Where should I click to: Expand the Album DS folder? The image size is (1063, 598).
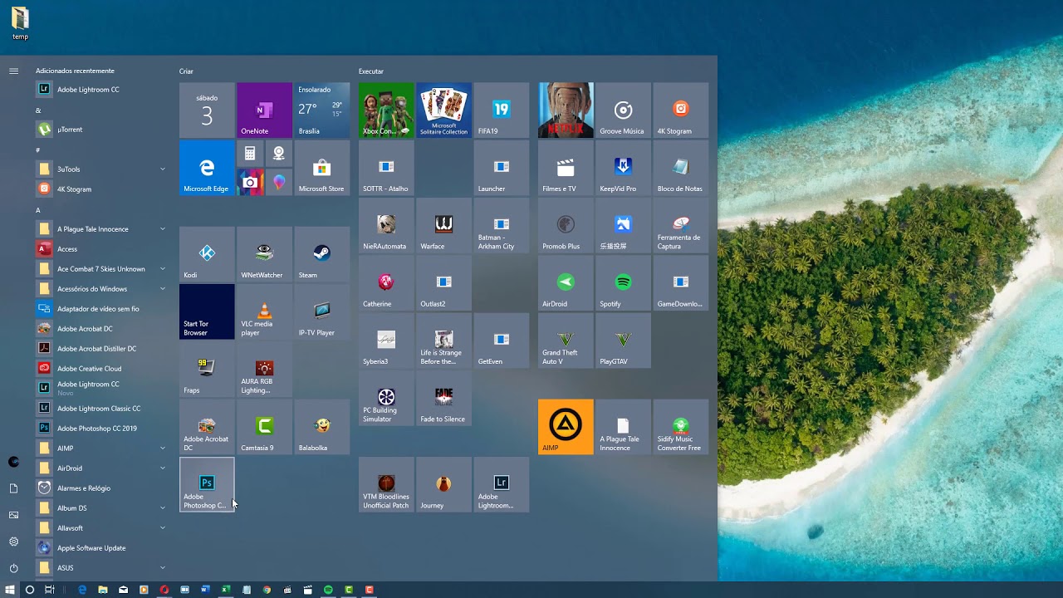tap(163, 508)
